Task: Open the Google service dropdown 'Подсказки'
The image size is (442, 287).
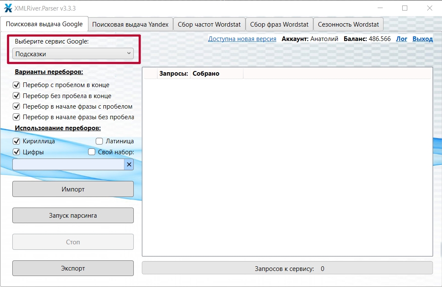Action: click(73, 54)
